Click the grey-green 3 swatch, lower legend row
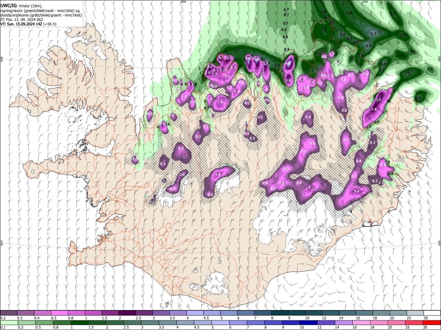 click(150, 323)
